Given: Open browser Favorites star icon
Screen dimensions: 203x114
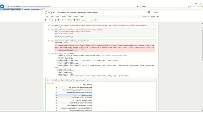Looking at the screenshot, I should [197, 6].
